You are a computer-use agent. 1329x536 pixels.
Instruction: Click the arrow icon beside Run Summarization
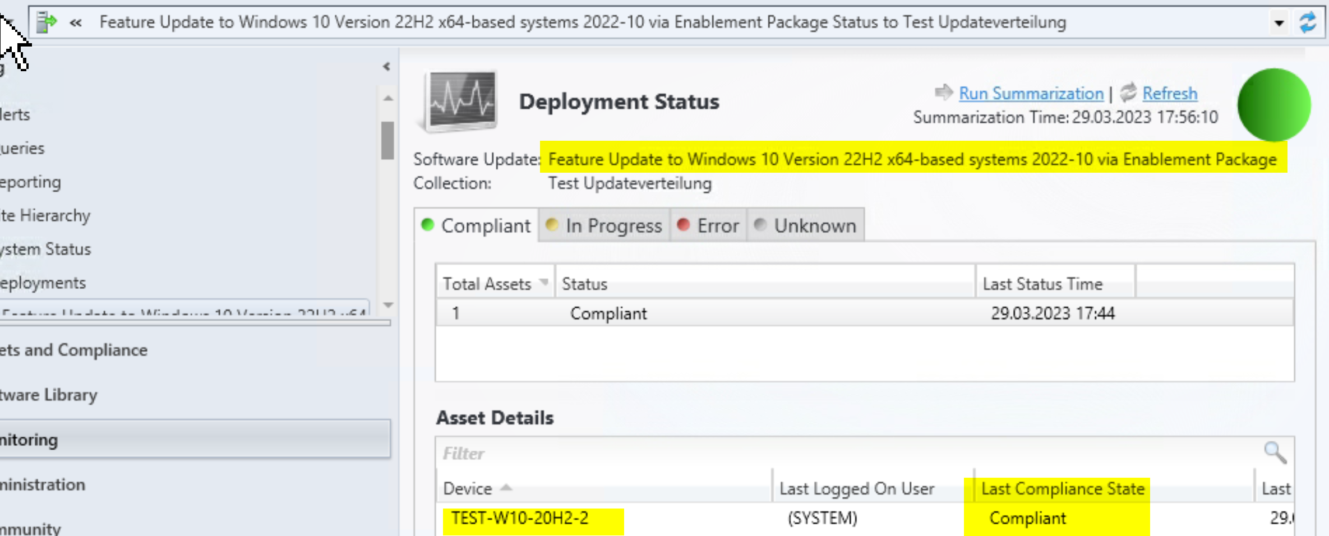pyautogui.click(x=944, y=92)
